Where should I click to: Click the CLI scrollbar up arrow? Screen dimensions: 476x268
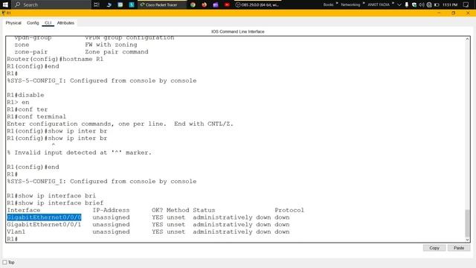point(468,39)
